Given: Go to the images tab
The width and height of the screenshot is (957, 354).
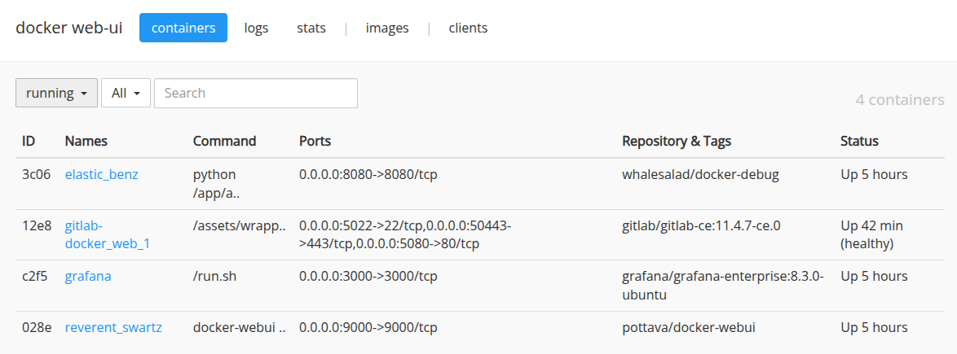Looking at the screenshot, I should click(x=387, y=28).
